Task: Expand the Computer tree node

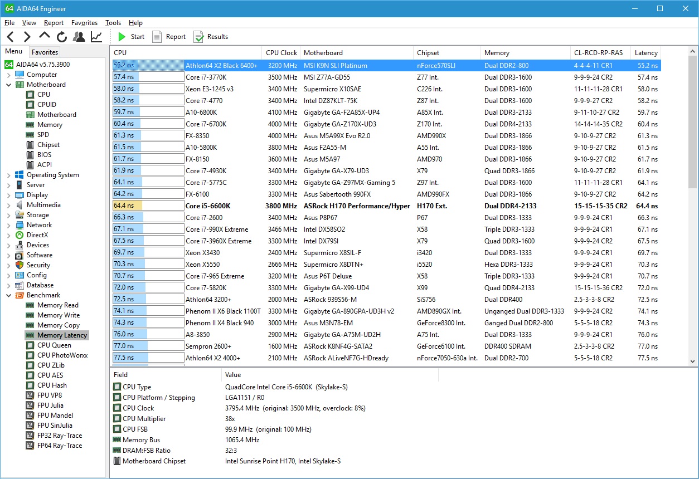Action: tap(8, 75)
